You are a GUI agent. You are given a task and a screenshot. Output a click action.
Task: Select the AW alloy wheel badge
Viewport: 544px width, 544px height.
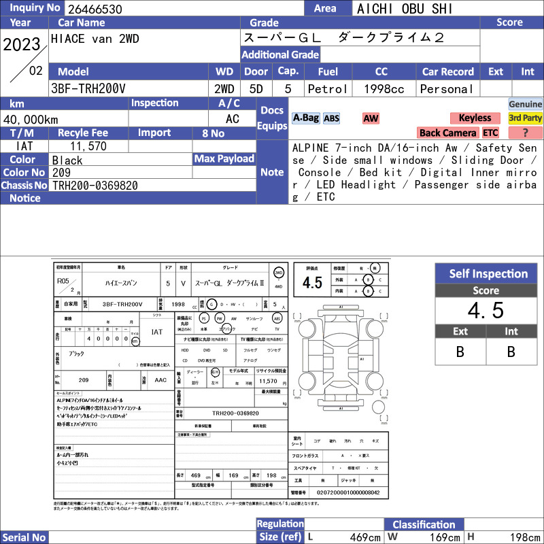point(371,118)
